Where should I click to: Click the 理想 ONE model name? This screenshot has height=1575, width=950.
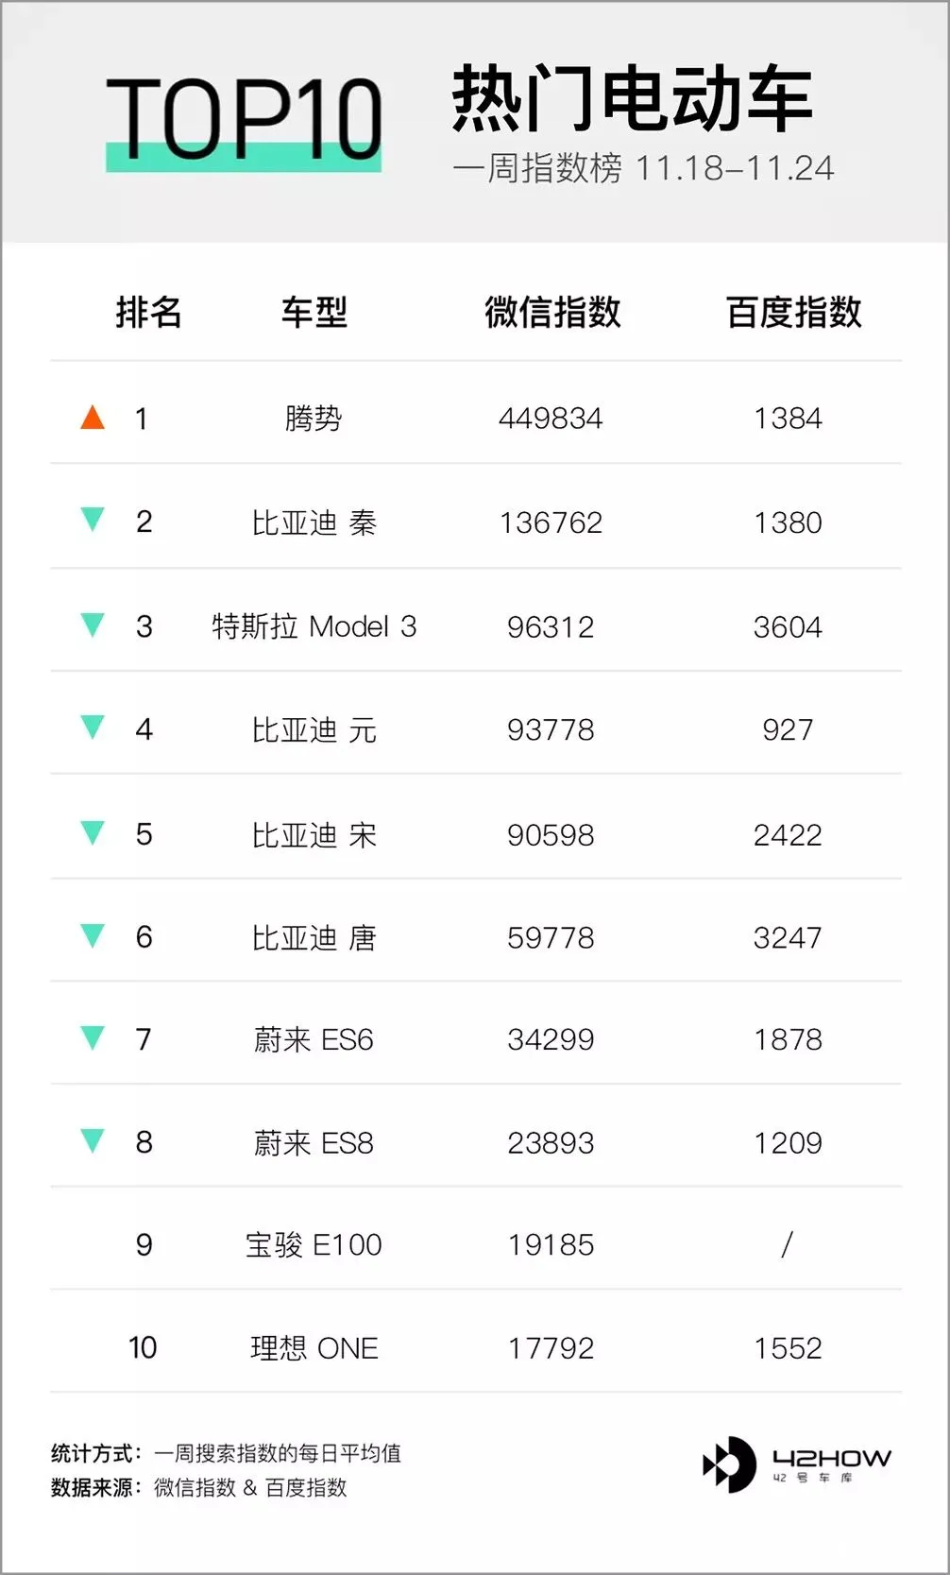314,1347
